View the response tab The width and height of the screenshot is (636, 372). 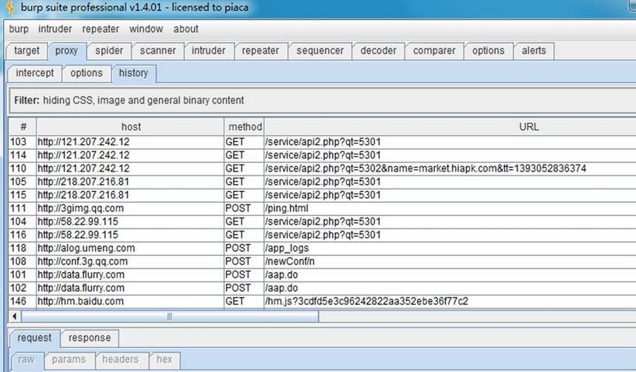89,338
